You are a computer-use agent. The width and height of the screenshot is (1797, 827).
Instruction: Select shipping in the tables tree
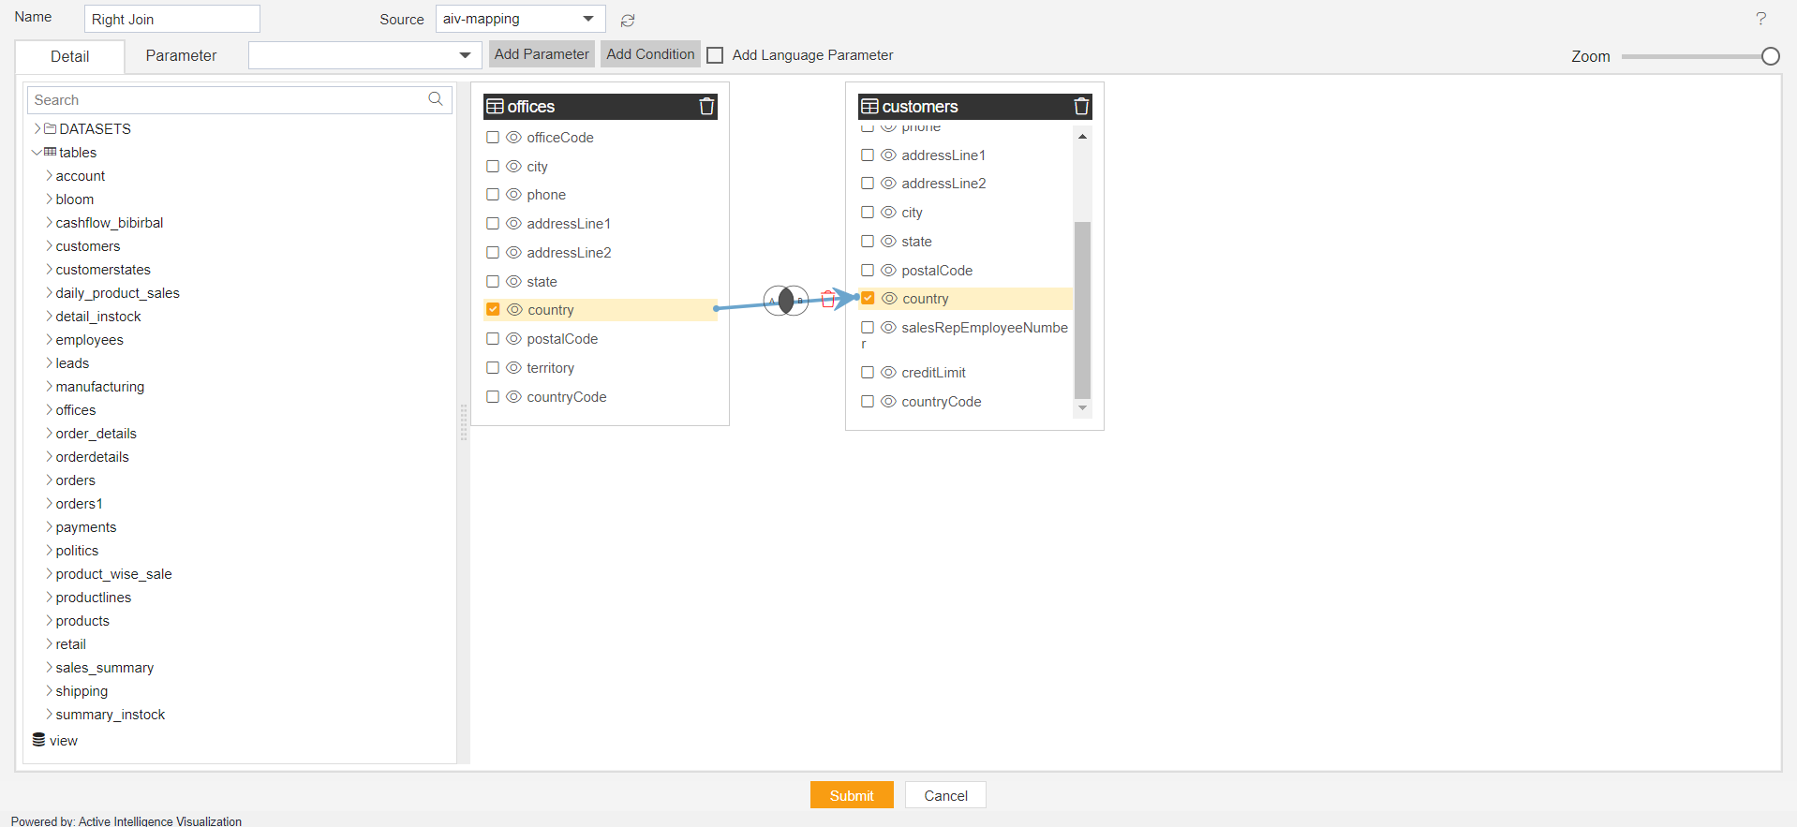click(x=82, y=691)
